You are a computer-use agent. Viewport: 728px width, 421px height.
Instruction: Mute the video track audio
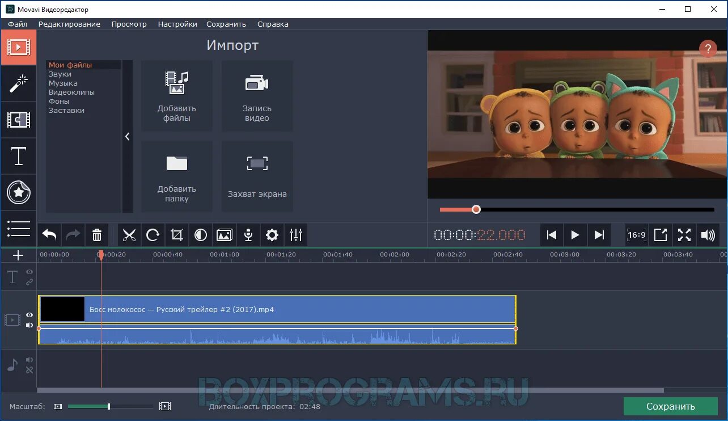[29, 325]
